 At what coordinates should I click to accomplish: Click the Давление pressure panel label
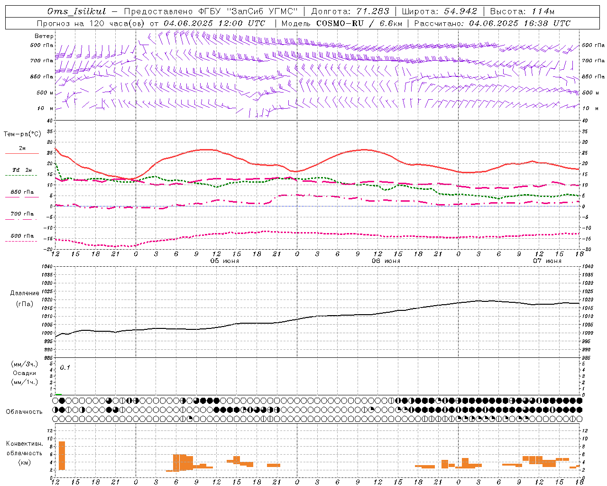click(25, 293)
